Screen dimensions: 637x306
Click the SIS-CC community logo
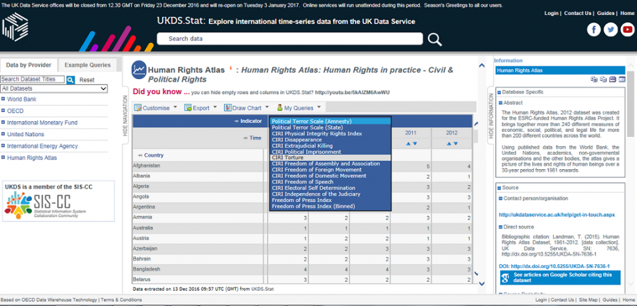(45, 205)
